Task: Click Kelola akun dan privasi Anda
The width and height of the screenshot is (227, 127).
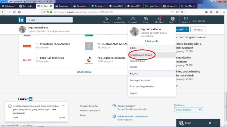Action: pos(133,116)
